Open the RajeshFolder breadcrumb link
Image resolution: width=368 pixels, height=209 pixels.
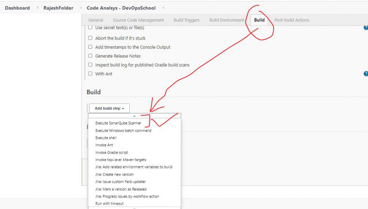pos(59,8)
